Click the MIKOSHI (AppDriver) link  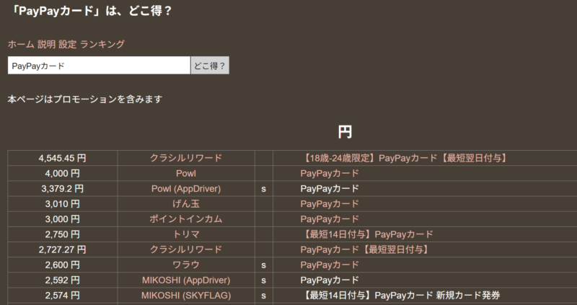[185, 280]
